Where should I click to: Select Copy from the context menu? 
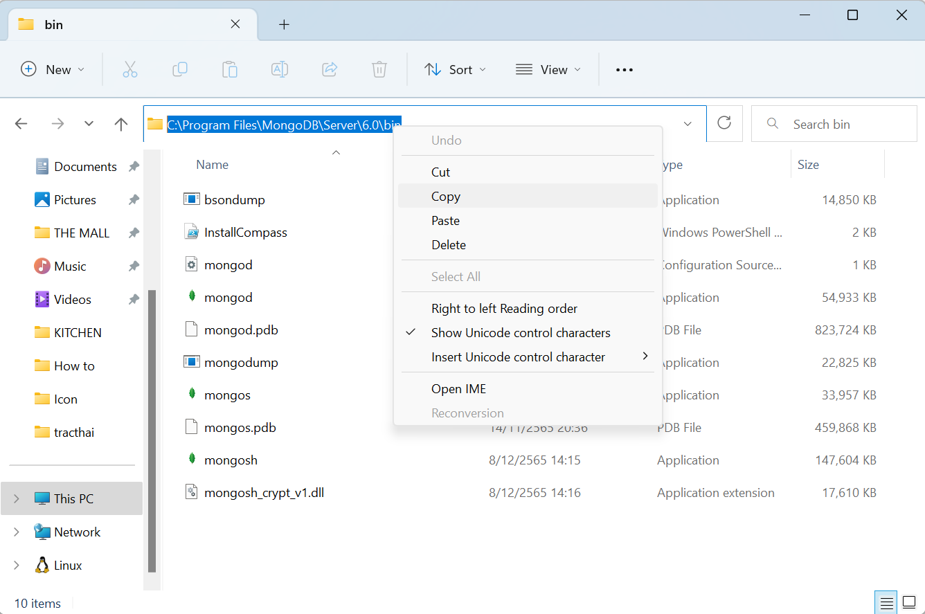click(445, 196)
